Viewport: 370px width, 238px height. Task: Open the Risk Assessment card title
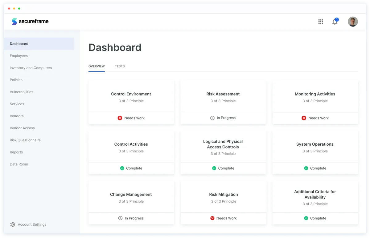coord(223,94)
